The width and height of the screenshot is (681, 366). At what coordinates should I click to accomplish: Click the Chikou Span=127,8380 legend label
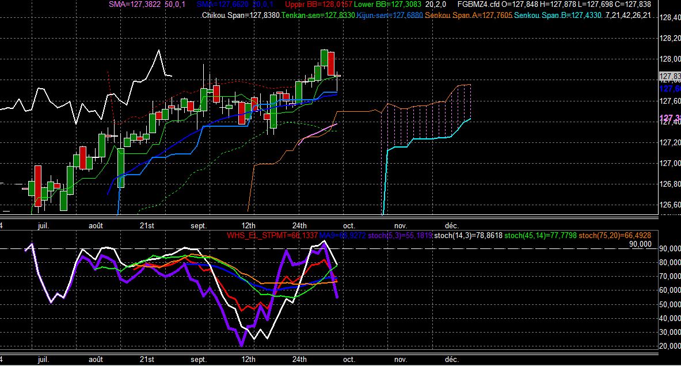coord(241,15)
